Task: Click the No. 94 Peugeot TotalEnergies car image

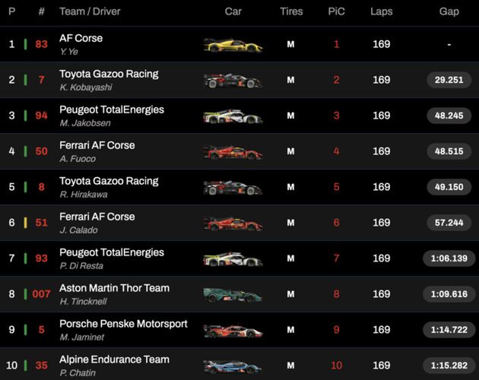Action: tap(233, 116)
